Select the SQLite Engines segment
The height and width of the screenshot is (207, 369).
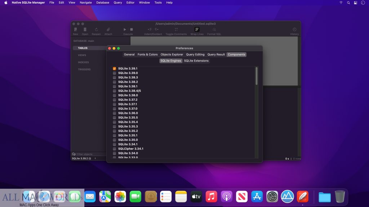[x=170, y=61]
